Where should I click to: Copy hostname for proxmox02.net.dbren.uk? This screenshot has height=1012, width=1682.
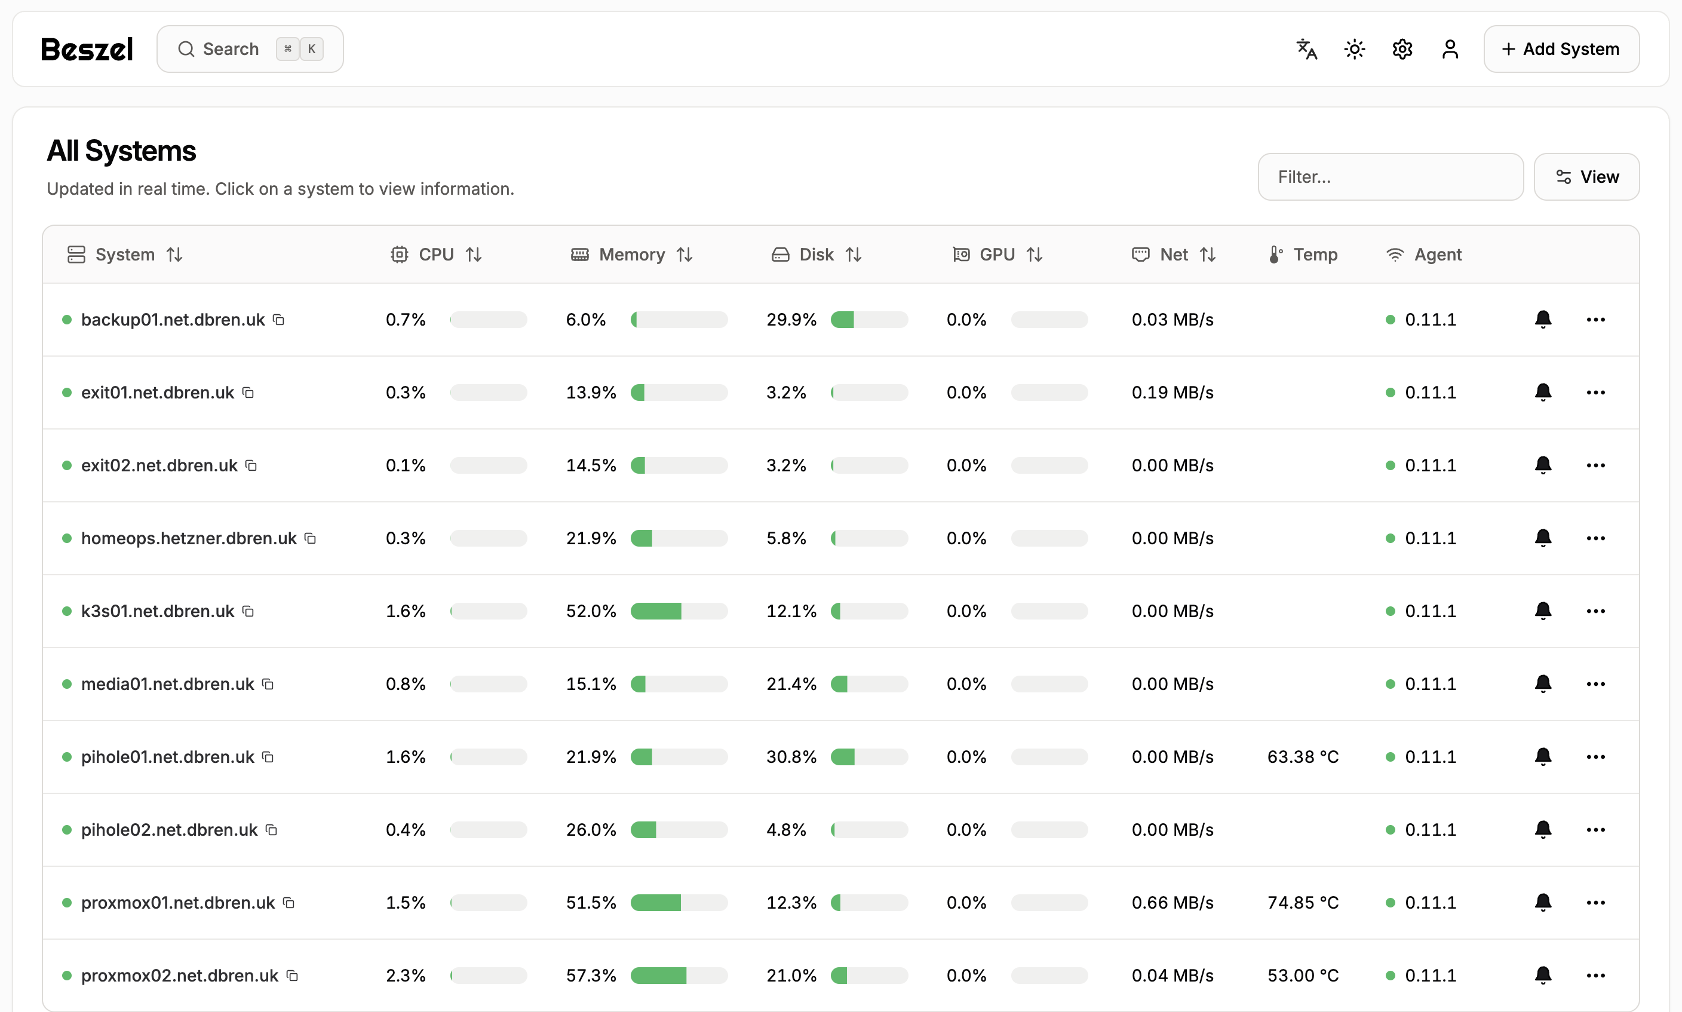pos(292,976)
